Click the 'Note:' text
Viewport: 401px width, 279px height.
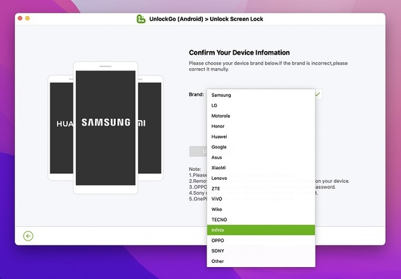[195, 169]
